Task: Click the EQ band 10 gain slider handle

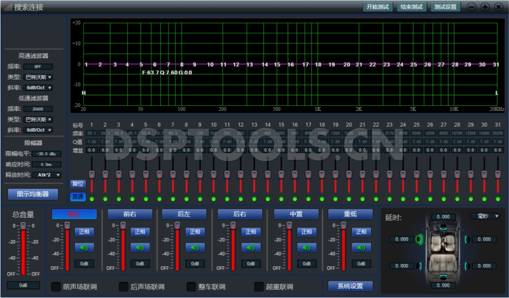Action: point(214,174)
